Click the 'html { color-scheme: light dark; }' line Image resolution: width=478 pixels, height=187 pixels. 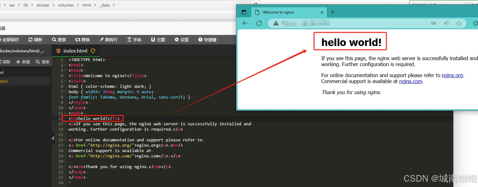[x=111, y=86]
